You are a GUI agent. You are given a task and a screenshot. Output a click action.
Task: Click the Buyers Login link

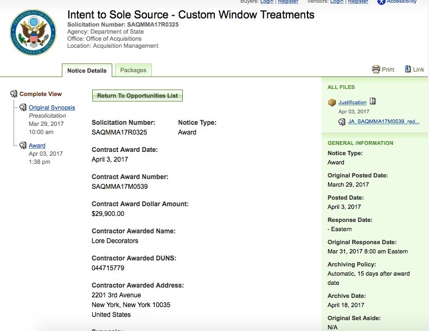(x=267, y=2)
